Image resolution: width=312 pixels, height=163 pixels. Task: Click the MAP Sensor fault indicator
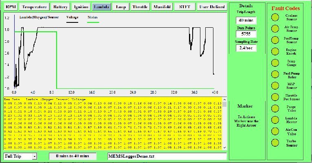coord(275,86)
